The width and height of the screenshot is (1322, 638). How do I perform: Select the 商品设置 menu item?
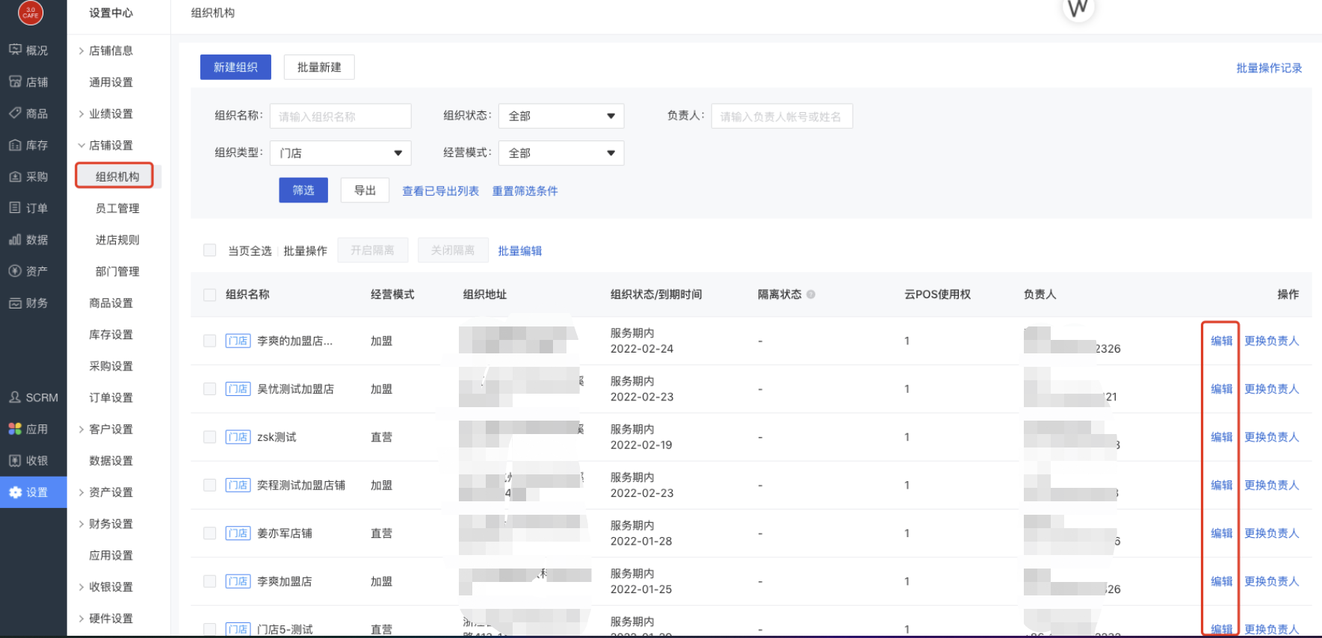click(111, 303)
